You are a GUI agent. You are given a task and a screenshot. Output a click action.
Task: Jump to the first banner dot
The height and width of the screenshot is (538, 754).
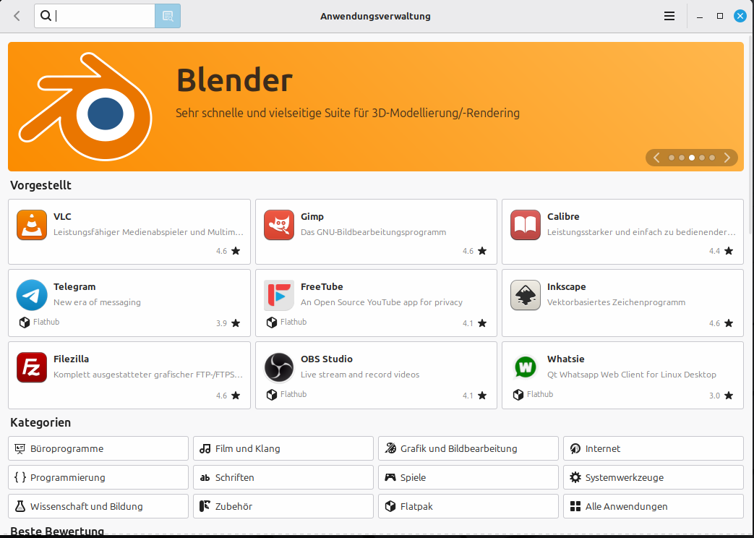[672, 158]
